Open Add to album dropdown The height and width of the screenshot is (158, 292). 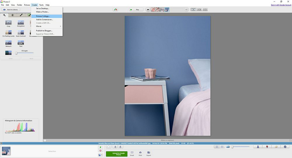pyautogui.click(x=100, y=155)
